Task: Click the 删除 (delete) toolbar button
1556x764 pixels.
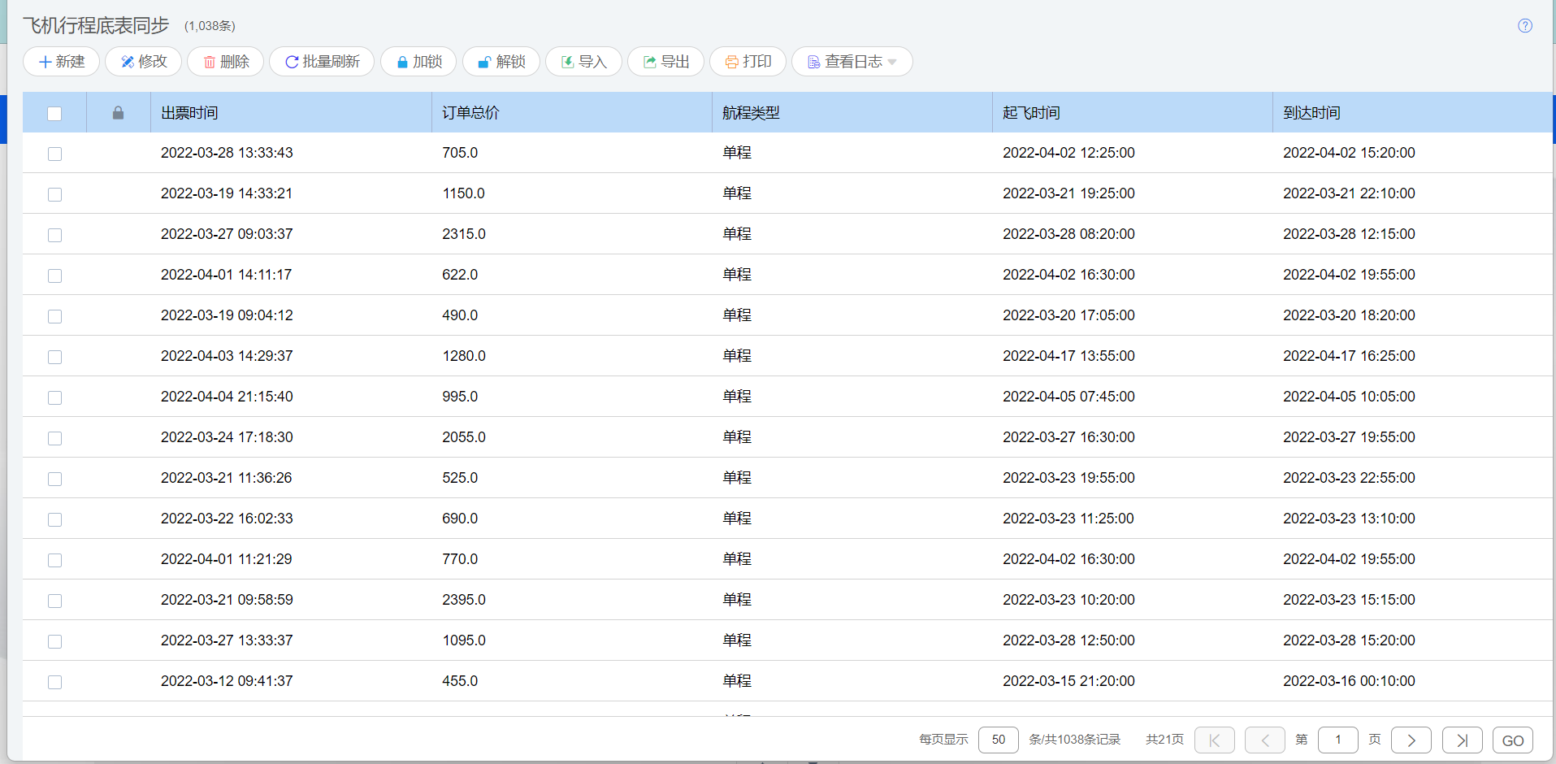Action: (225, 62)
